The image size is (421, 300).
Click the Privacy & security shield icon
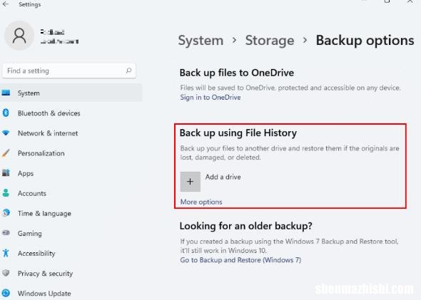pyautogui.click(x=6, y=273)
